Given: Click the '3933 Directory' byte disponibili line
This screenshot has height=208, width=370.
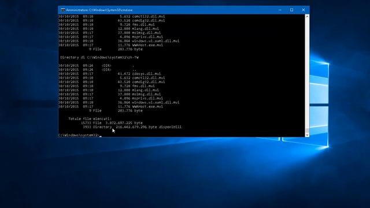Looking at the screenshot, I should pos(132,127).
